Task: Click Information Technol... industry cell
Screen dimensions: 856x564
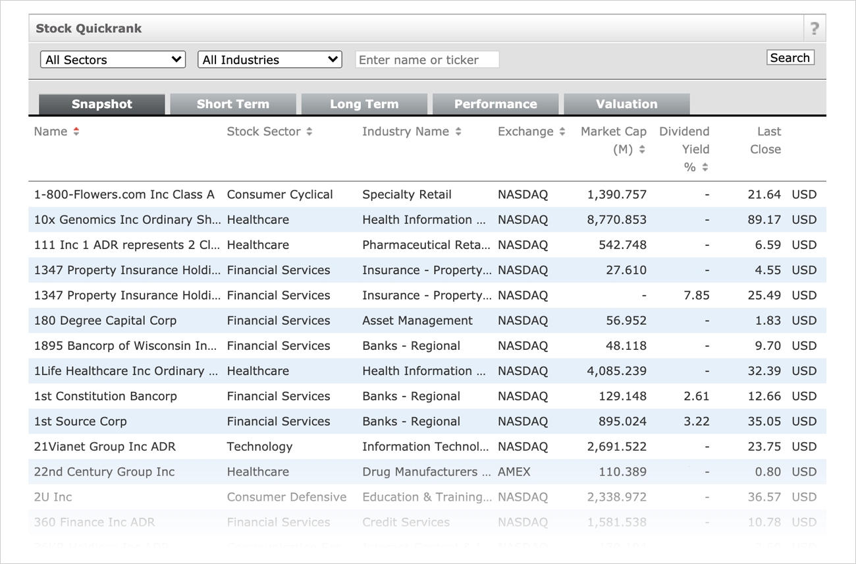Action: point(426,446)
